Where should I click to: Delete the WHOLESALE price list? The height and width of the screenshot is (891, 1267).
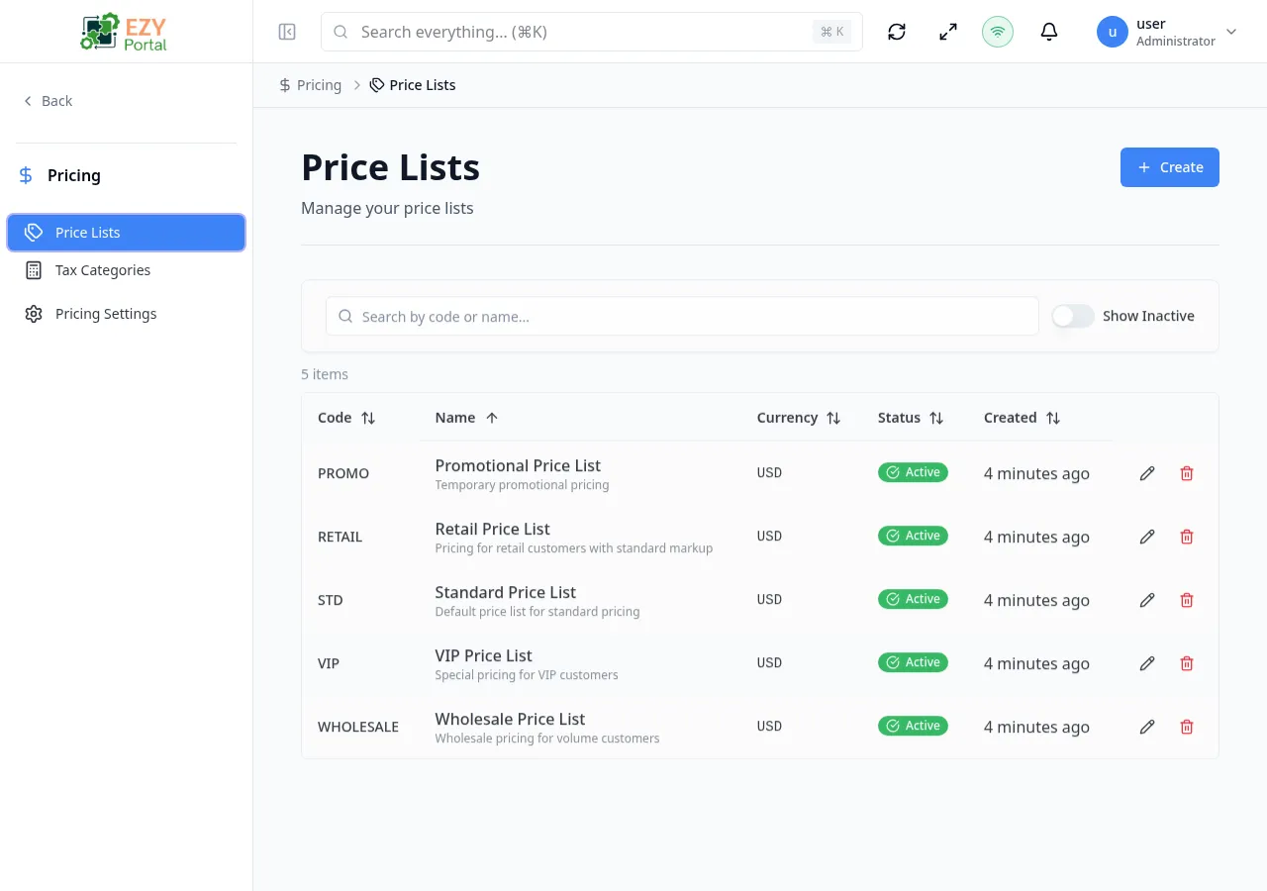click(x=1186, y=727)
